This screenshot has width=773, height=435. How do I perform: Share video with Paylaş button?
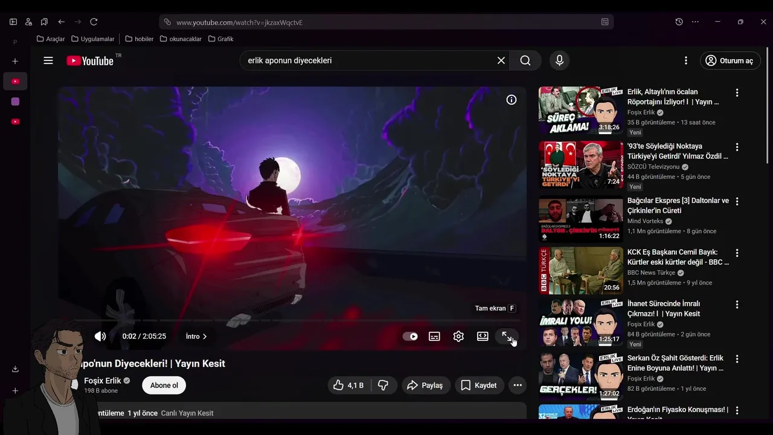click(x=425, y=385)
